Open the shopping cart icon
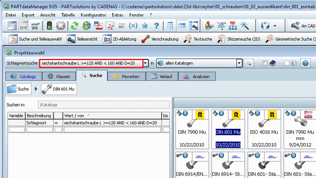 35,26
